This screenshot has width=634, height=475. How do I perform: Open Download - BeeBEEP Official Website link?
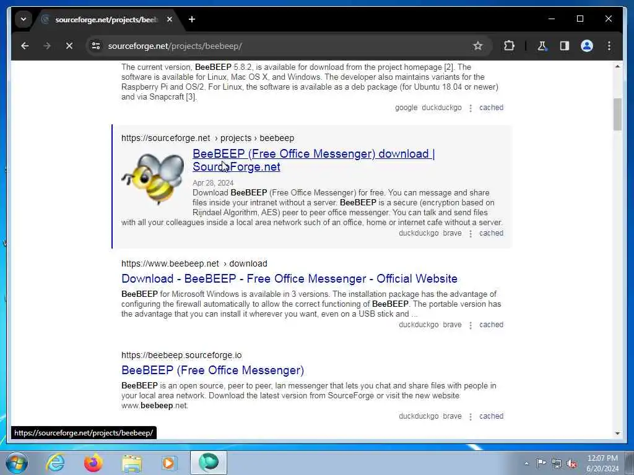coord(289,279)
